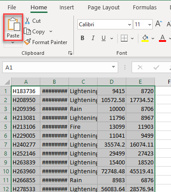Click the formula bar resize dots handle
This screenshot has width=171, height=192.
tap(125, 67)
